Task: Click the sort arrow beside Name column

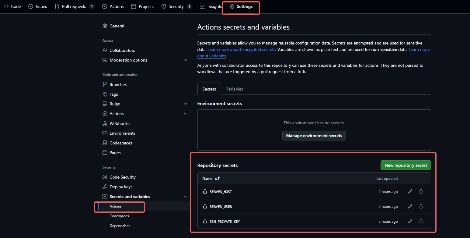Action: 217,179
